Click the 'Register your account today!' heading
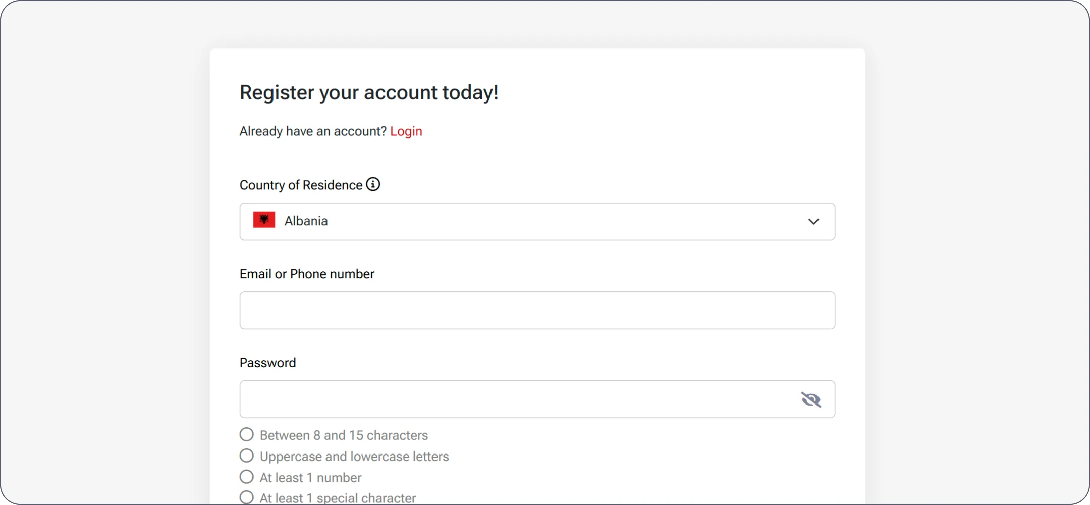1090x505 pixels. click(x=369, y=92)
